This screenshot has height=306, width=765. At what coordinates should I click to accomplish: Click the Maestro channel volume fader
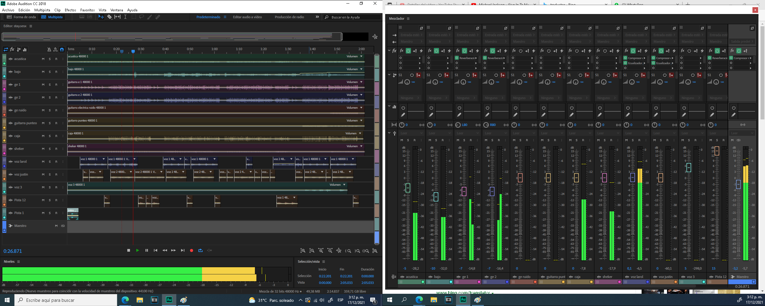[x=738, y=184]
